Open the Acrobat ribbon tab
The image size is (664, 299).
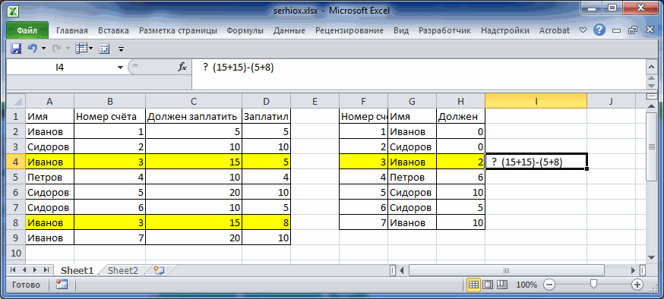555,30
